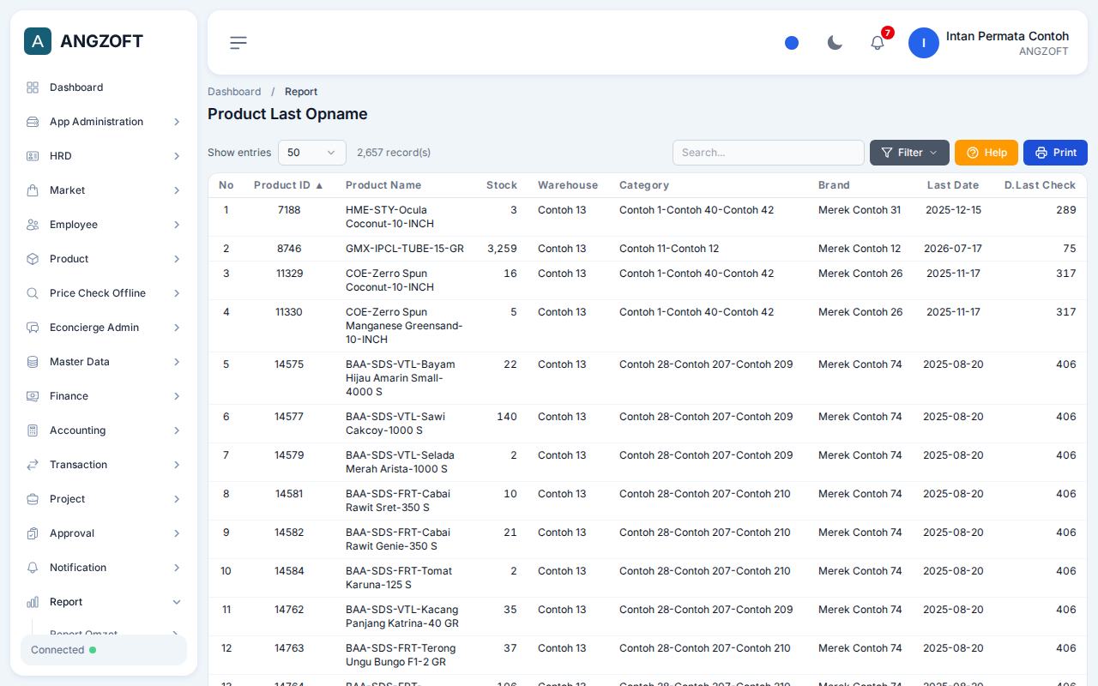The width and height of the screenshot is (1098, 686).
Task: Open the Transaction menu item
Action: pos(104,465)
